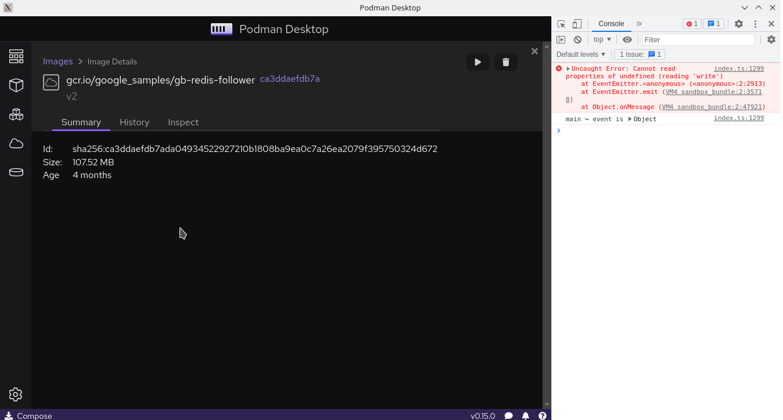
Task: Open the Dashboard from the left sidebar
Action: (16, 56)
